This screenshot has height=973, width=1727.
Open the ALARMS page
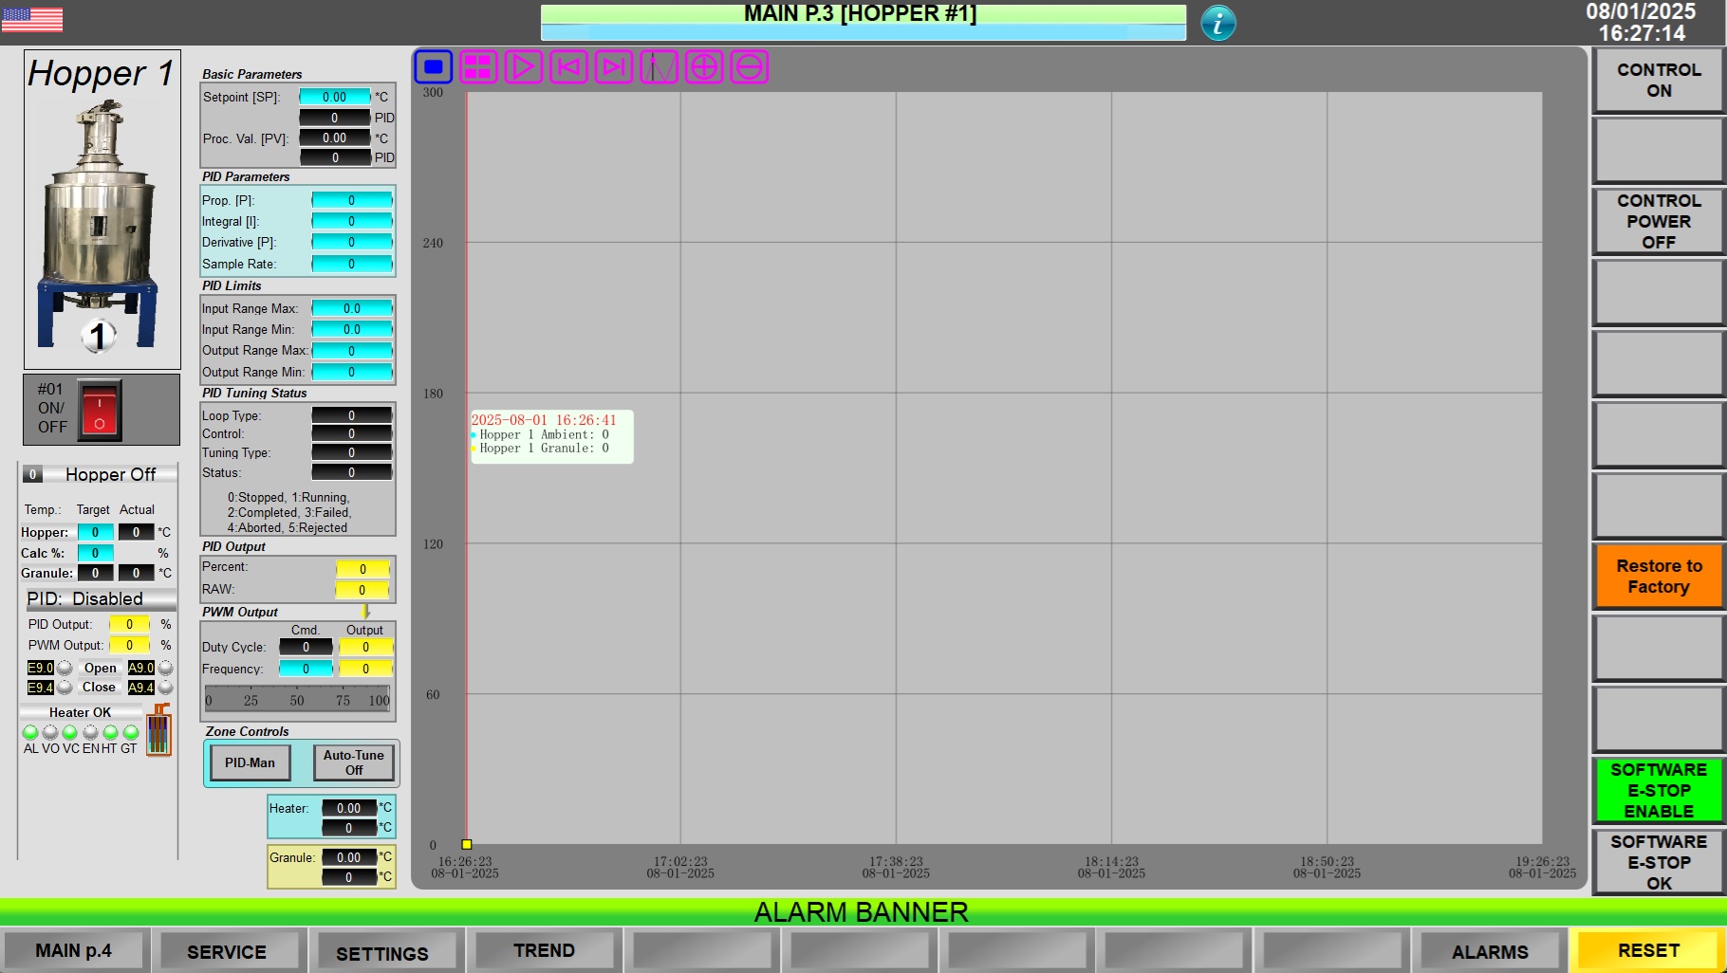pos(1489,951)
